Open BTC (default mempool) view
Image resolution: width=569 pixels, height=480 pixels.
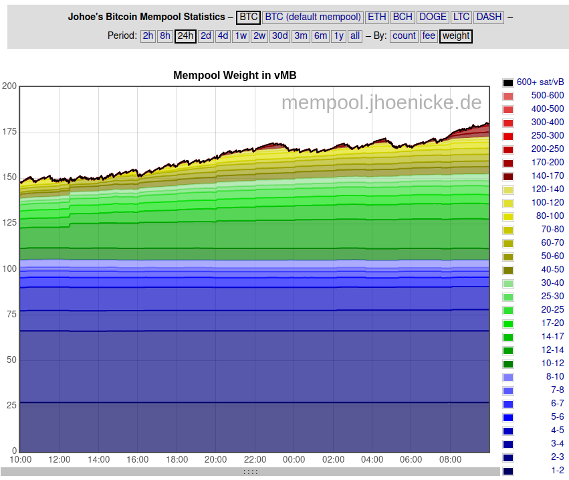pyautogui.click(x=313, y=17)
